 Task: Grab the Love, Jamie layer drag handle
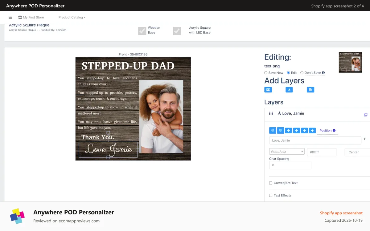point(271,113)
